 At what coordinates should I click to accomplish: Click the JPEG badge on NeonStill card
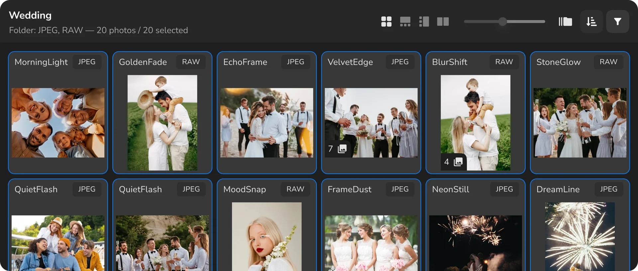[x=504, y=189]
